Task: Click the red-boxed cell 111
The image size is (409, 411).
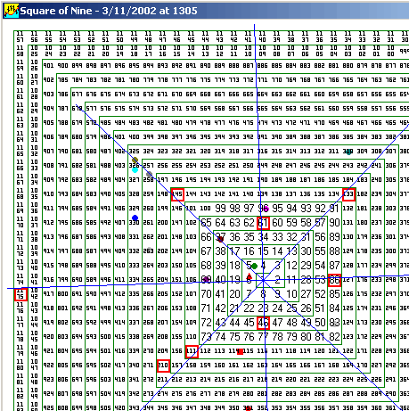Action: point(192,351)
